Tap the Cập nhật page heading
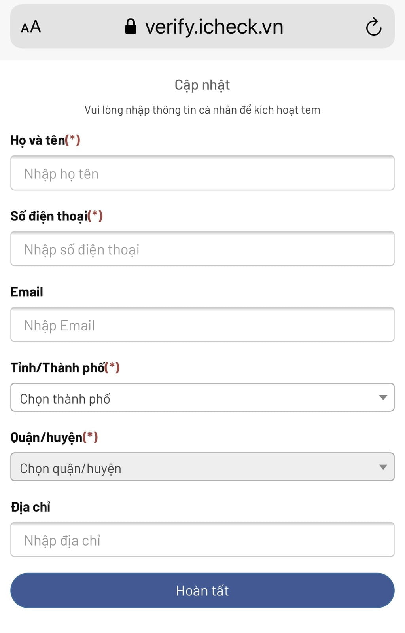Image resolution: width=405 pixels, height=633 pixels. (202, 84)
